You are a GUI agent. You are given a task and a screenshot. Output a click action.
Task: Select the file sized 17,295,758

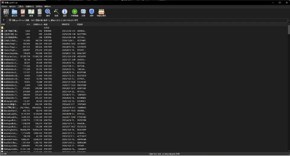[x=43, y=56]
